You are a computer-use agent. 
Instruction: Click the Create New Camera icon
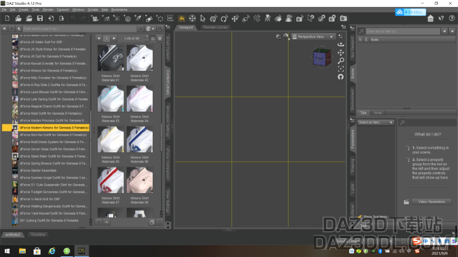[95, 19]
